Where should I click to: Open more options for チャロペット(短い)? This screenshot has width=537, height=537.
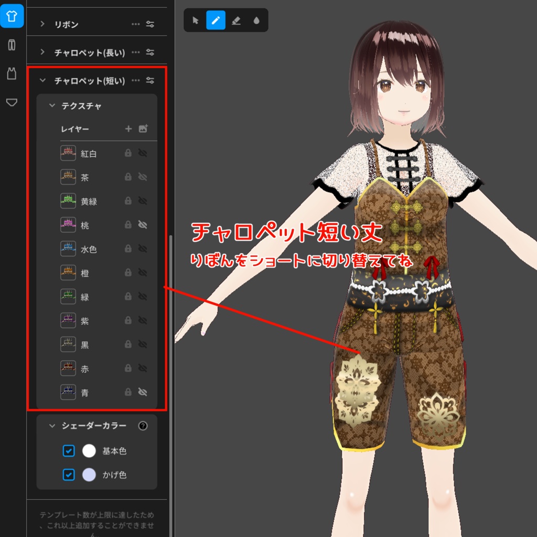(136, 80)
